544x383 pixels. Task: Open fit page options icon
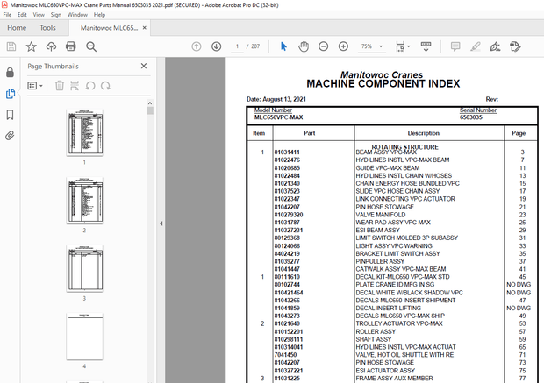click(403, 46)
